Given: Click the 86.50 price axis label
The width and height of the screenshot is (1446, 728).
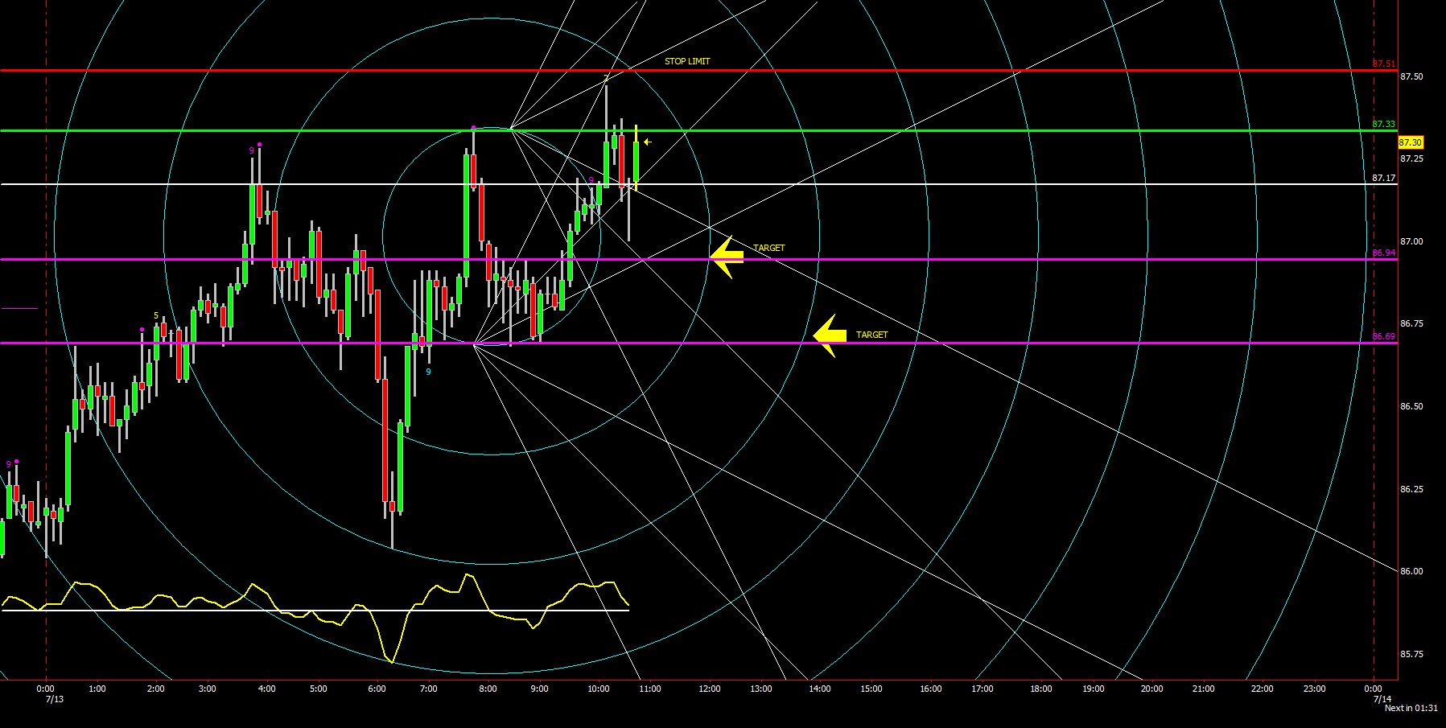Looking at the screenshot, I should click(x=1411, y=406).
